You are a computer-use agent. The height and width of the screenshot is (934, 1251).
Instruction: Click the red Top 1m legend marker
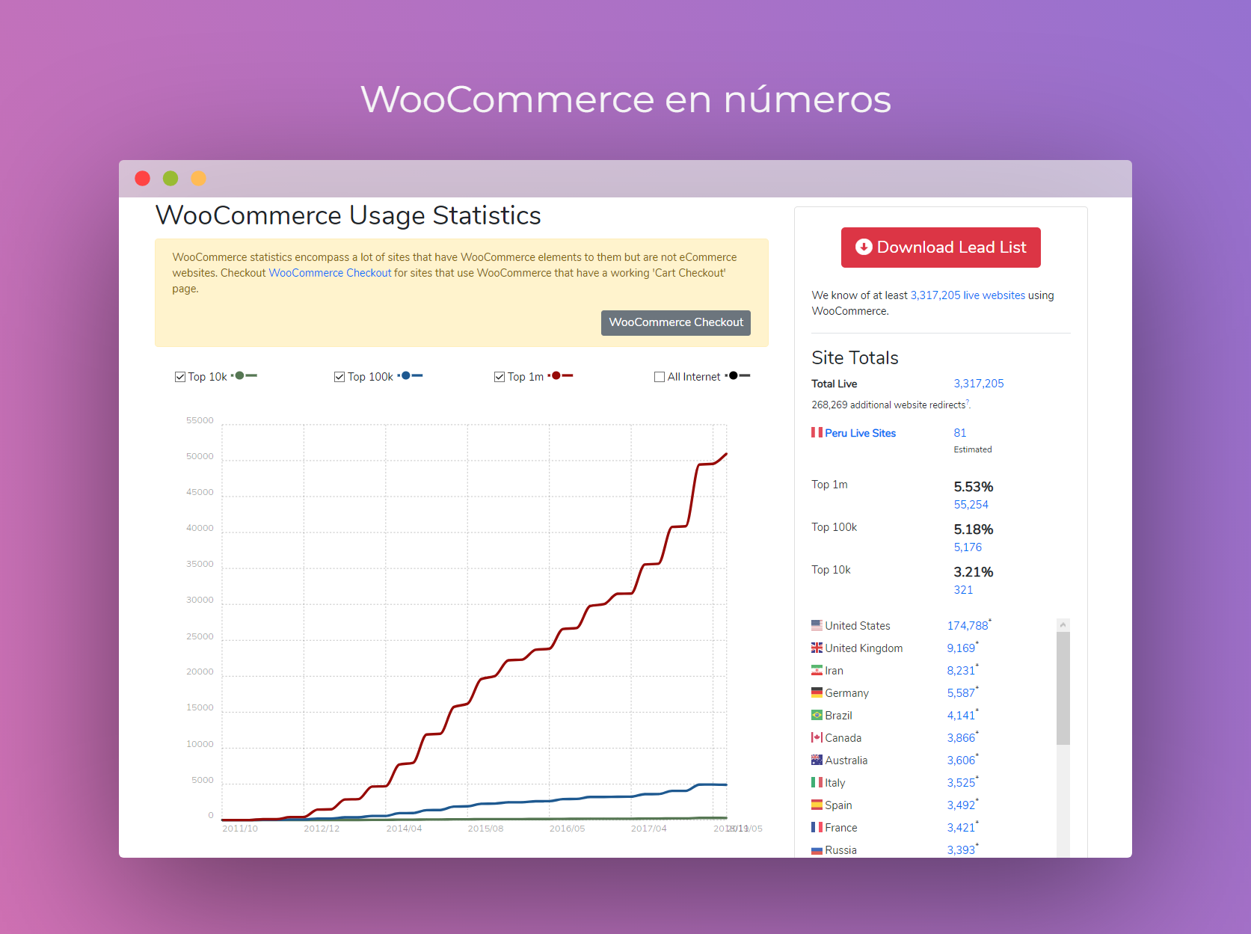coord(561,375)
